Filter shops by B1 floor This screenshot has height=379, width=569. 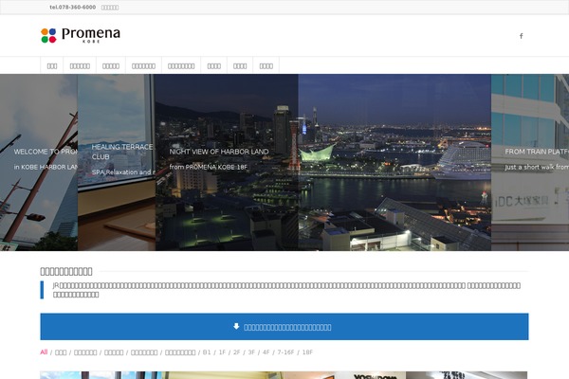coord(207,352)
